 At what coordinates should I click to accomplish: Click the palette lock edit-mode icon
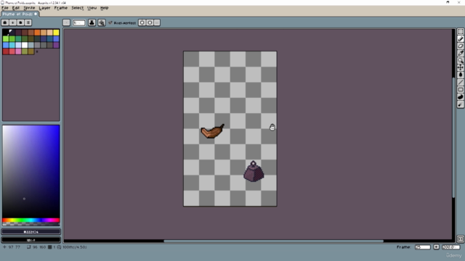[x=5, y=22]
